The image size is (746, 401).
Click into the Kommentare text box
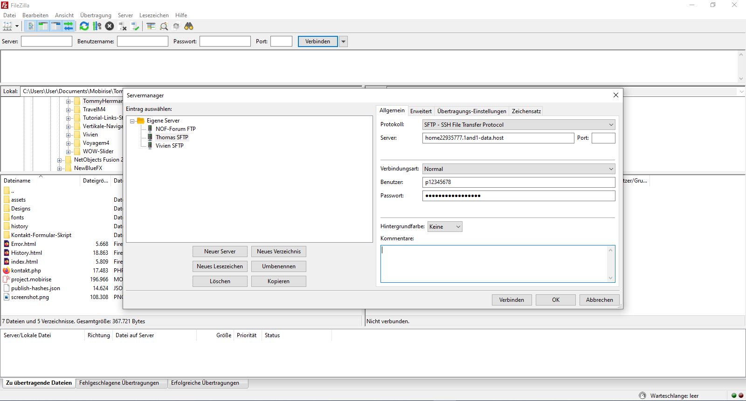(494, 264)
